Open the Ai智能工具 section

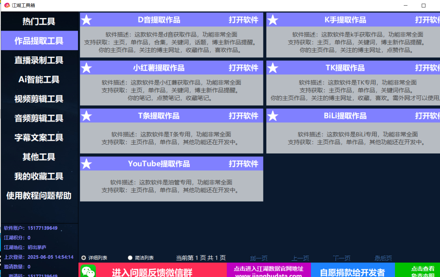coord(39,79)
